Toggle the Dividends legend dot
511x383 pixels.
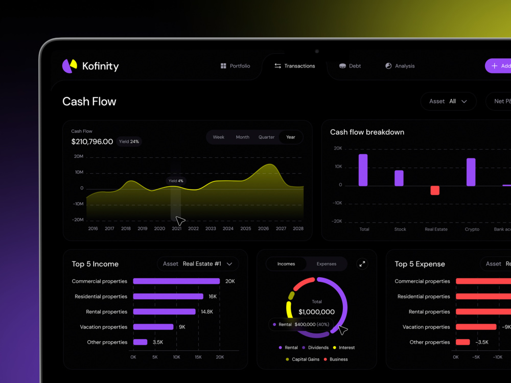(304, 347)
